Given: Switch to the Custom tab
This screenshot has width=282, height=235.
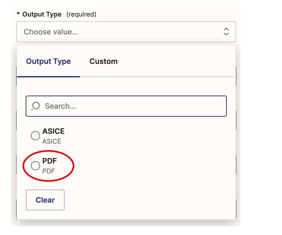Looking at the screenshot, I should coord(103,61).
